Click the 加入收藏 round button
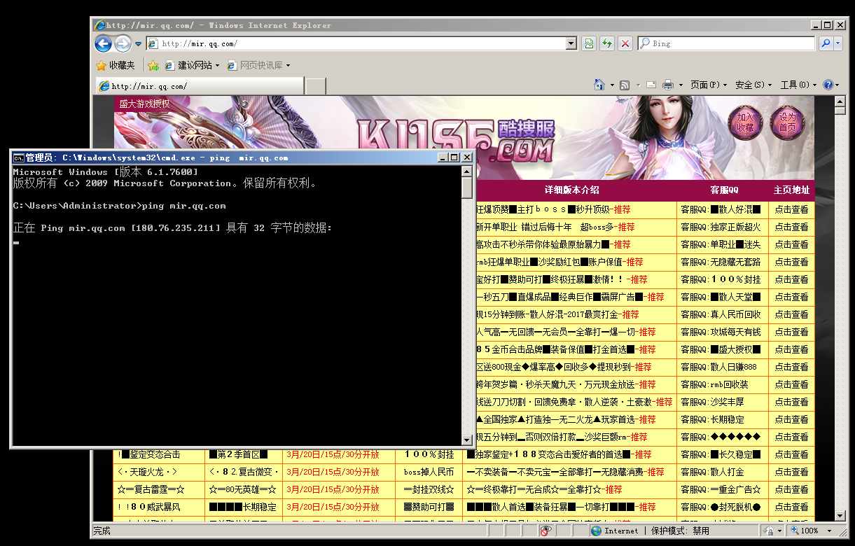855x546 pixels. click(x=745, y=122)
